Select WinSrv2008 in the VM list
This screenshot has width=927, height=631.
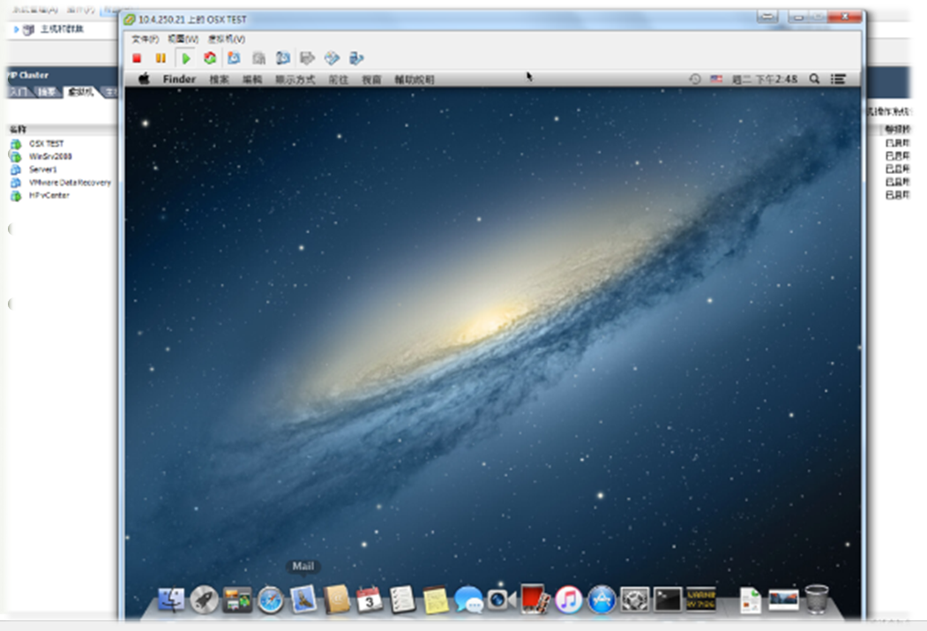tap(50, 157)
